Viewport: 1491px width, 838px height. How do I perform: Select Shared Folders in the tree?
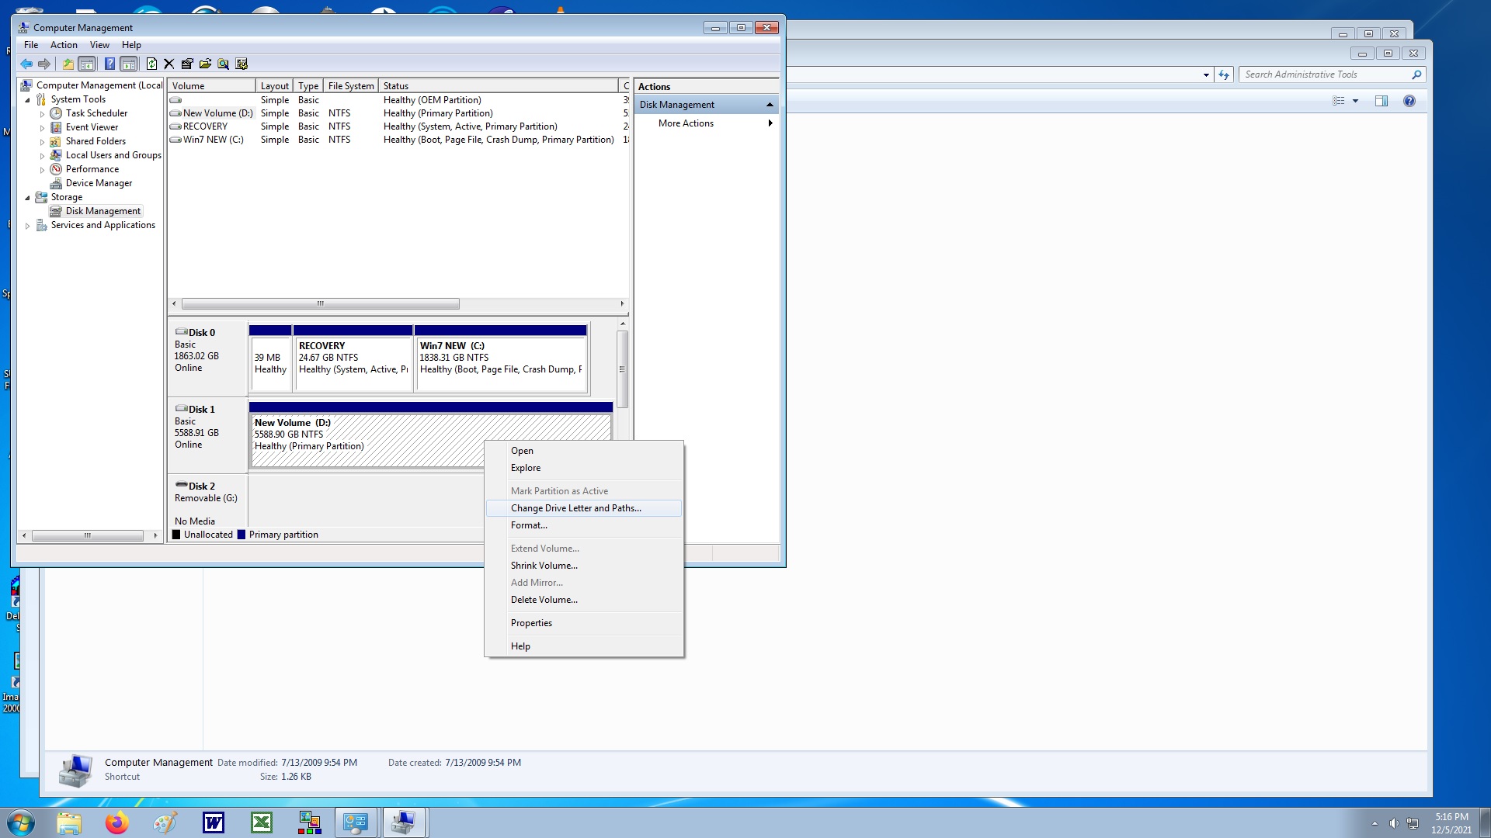tap(96, 141)
